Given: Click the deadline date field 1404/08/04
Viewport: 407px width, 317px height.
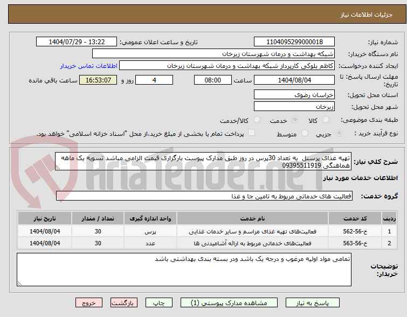Looking at the screenshot, I should [294, 80].
